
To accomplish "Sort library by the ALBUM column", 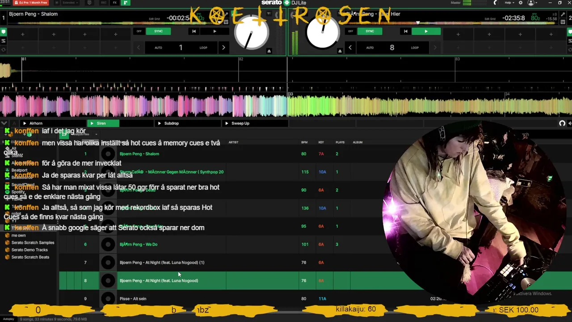I will click(x=357, y=142).
